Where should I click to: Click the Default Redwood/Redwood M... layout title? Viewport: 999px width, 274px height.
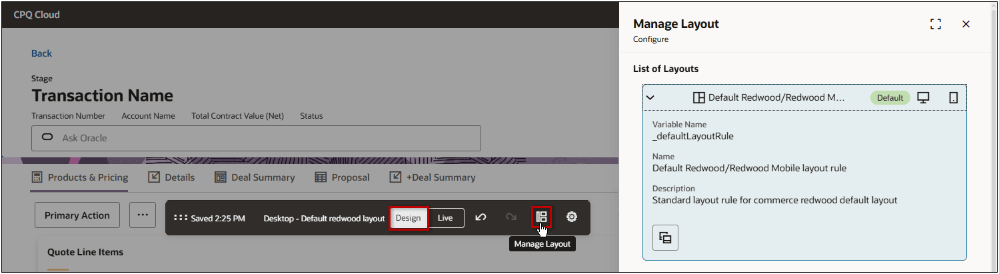tap(776, 97)
